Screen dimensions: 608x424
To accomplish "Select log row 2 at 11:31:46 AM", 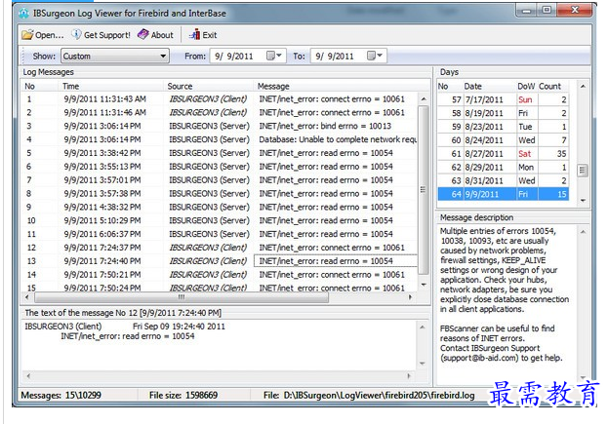I will pos(220,113).
